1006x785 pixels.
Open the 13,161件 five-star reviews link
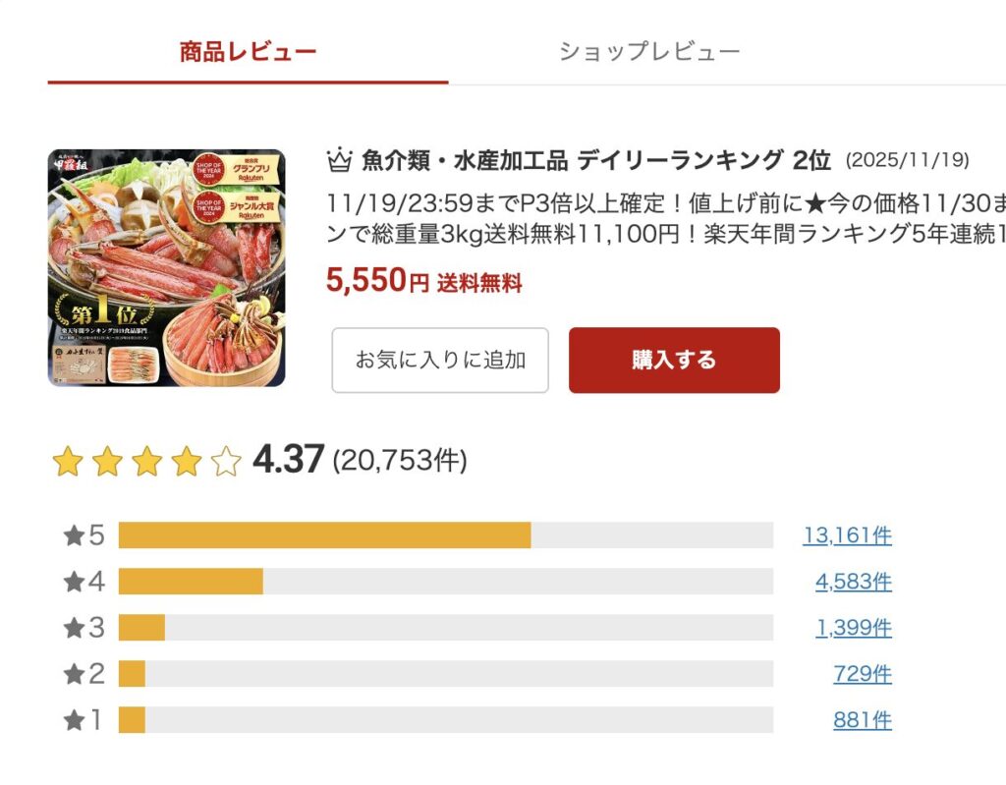point(847,535)
